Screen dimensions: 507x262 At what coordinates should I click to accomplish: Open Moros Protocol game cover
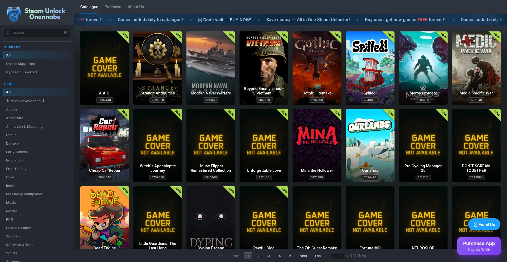[423, 68]
